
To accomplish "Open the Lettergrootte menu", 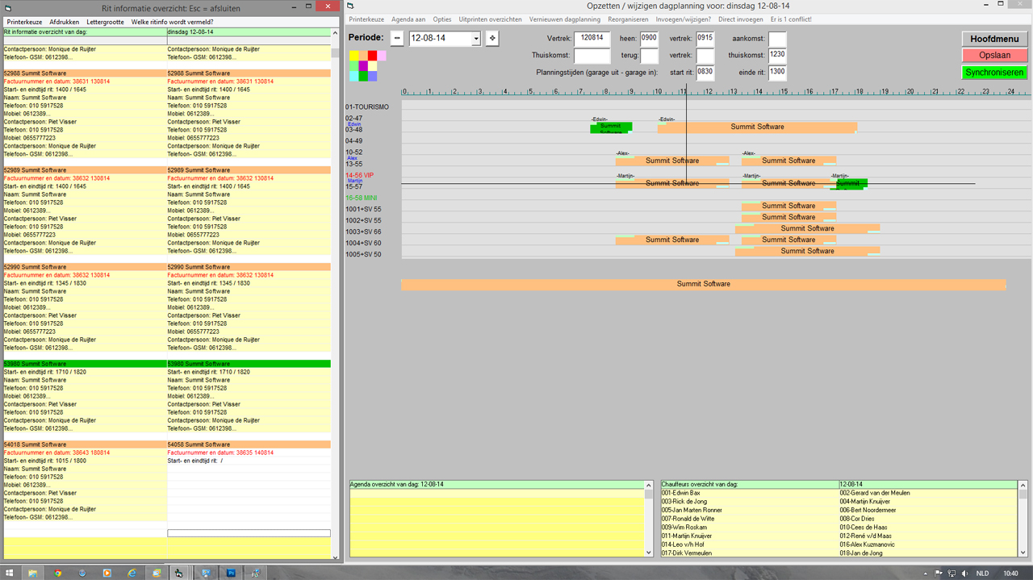I will pyautogui.click(x=106, y=22).
